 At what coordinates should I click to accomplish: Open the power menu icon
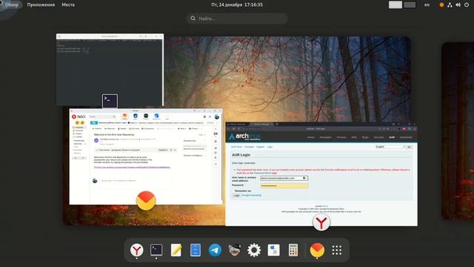tap(467, 5)
